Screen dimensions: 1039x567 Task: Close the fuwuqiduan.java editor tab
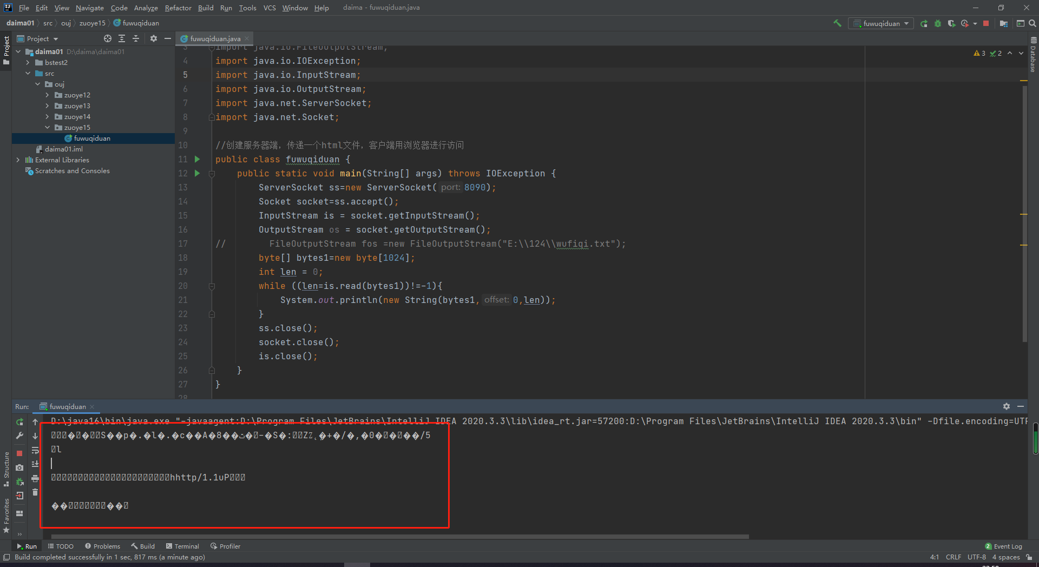click(247, 38)
